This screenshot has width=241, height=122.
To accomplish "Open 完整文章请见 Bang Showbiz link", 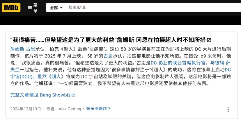I will pos(40,95).
